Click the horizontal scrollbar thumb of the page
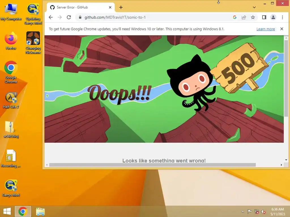The width and height of the screenshot is (290, 217). (152, 165)
